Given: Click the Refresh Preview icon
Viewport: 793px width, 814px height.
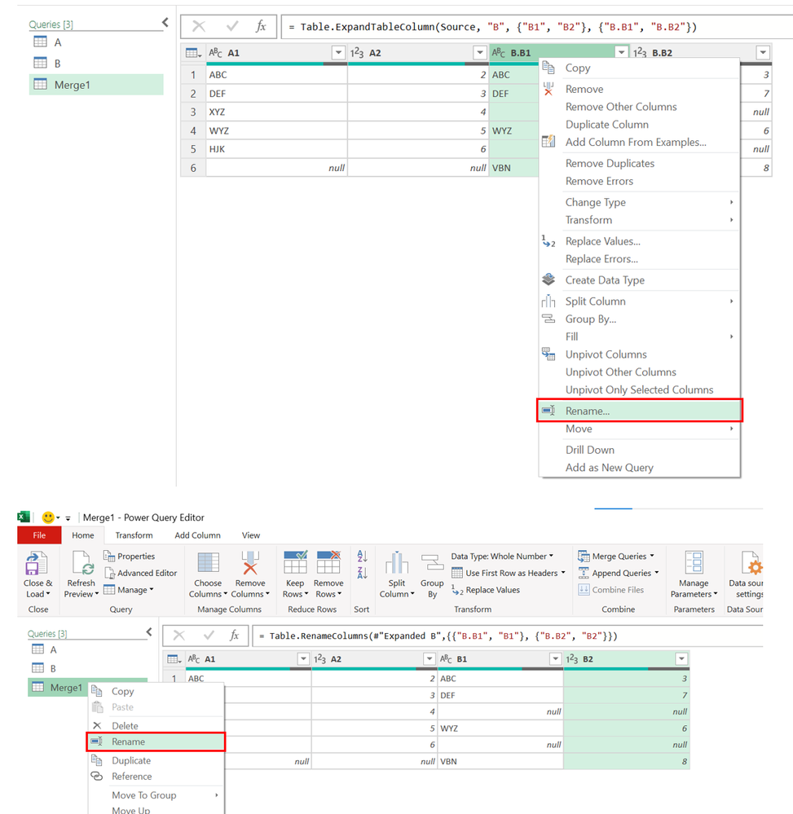Looking at the screenshot, I should click(81, 565).
